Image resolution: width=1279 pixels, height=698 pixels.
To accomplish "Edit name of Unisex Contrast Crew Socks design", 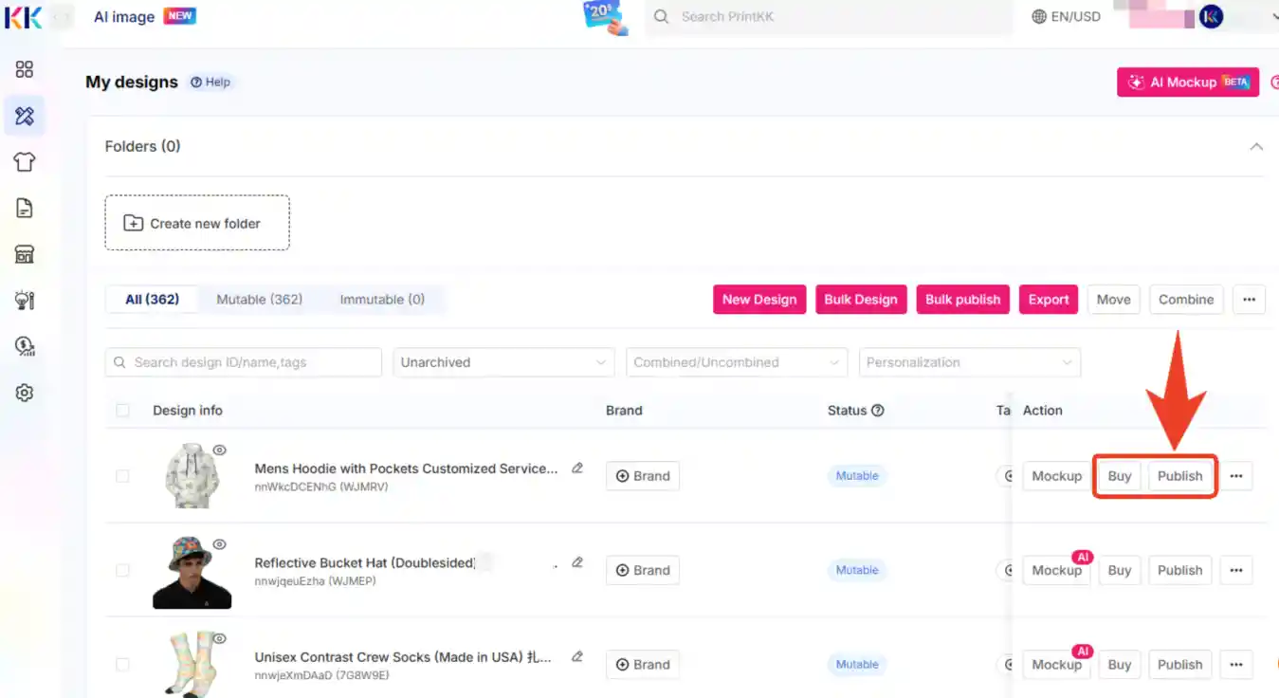I will [x=577, y=656].
